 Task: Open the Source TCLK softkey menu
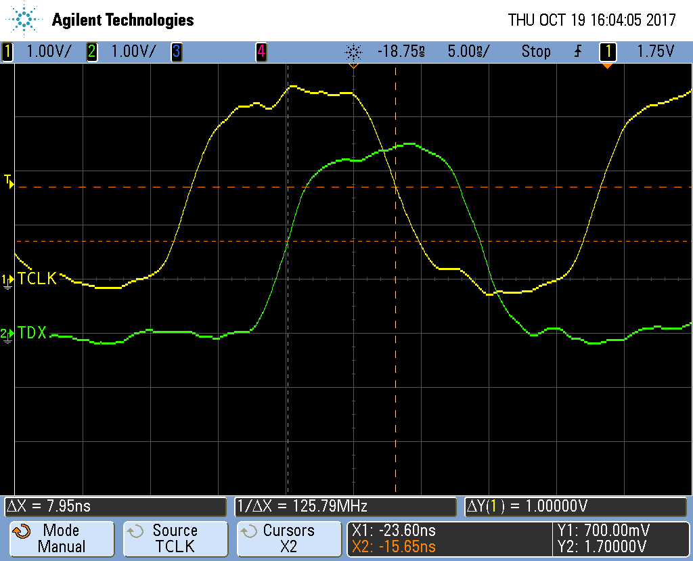coord(175,539)
